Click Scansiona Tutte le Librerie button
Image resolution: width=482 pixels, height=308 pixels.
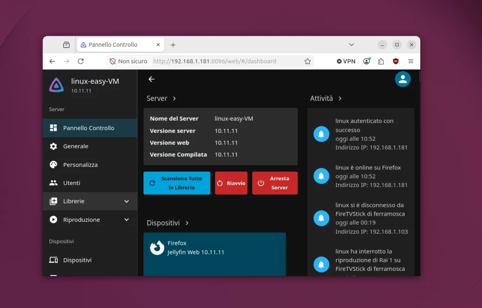pyautogui.click(x=177, y=183)
